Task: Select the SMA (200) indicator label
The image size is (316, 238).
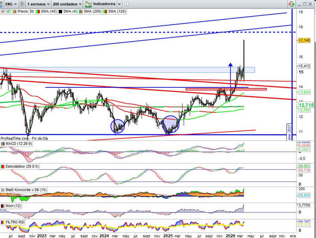Action: [x=93, y=11]
